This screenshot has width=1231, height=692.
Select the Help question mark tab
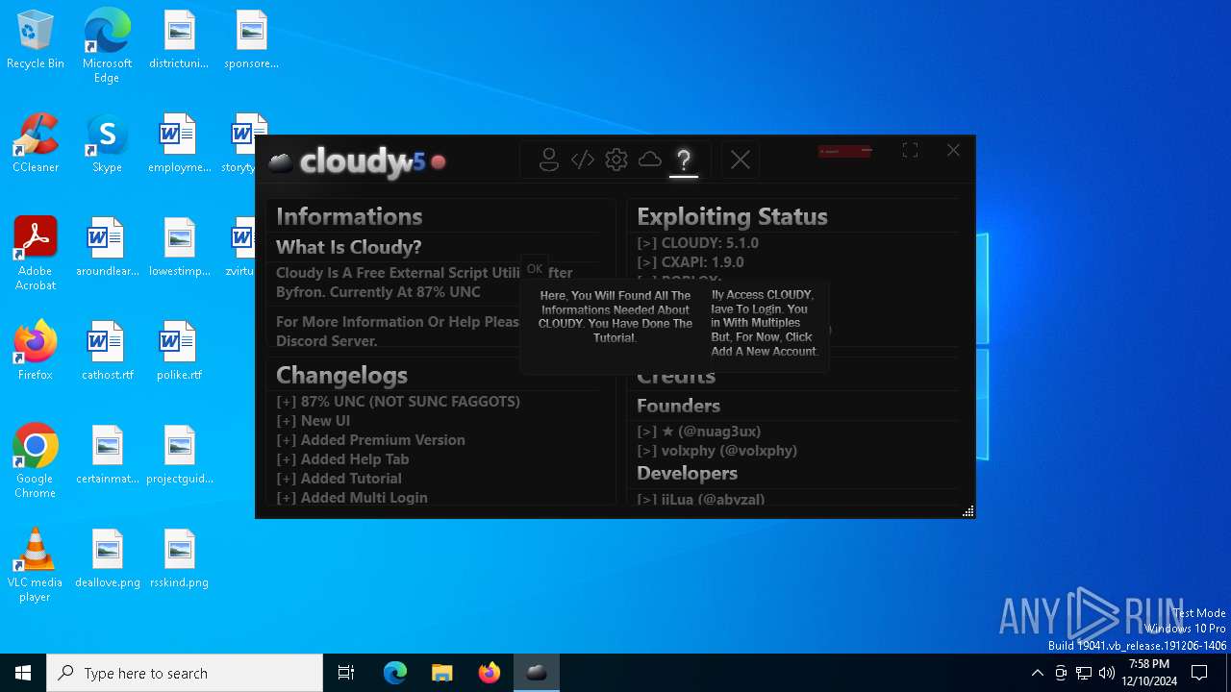684,161
